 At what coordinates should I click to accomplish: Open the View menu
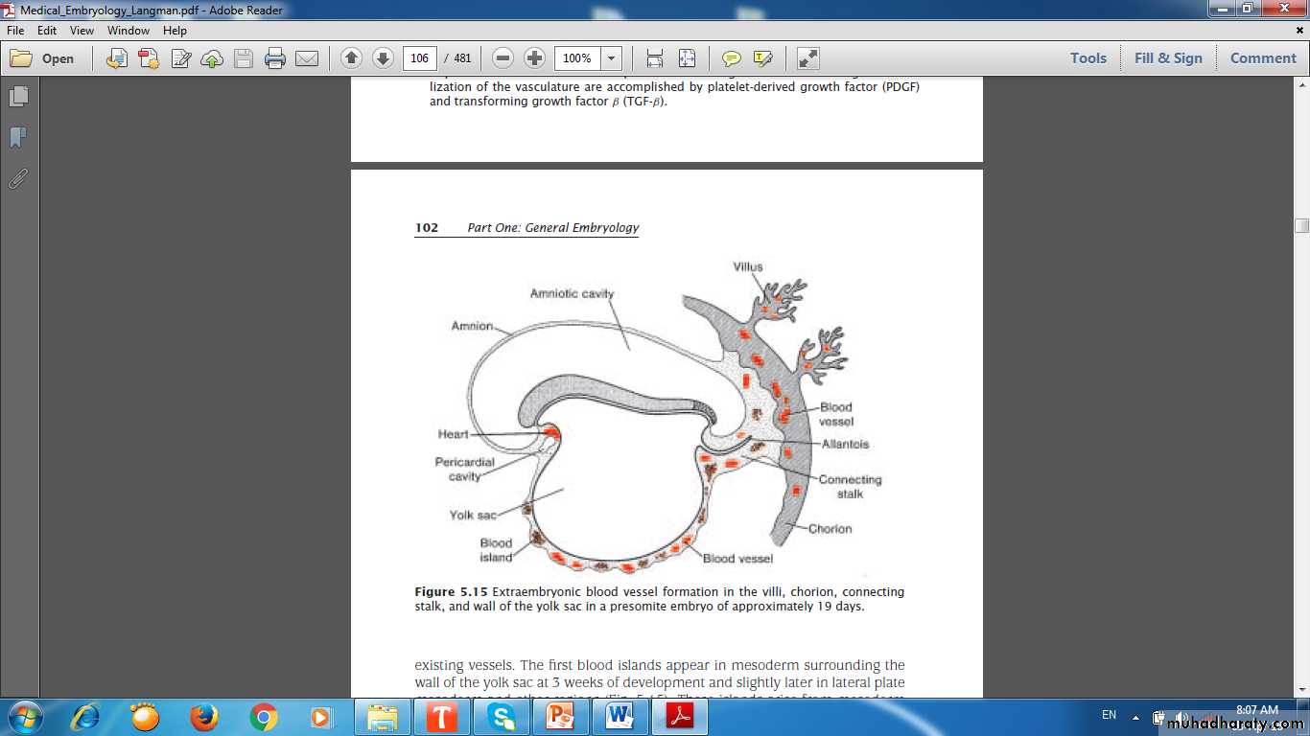click(82, 31)
